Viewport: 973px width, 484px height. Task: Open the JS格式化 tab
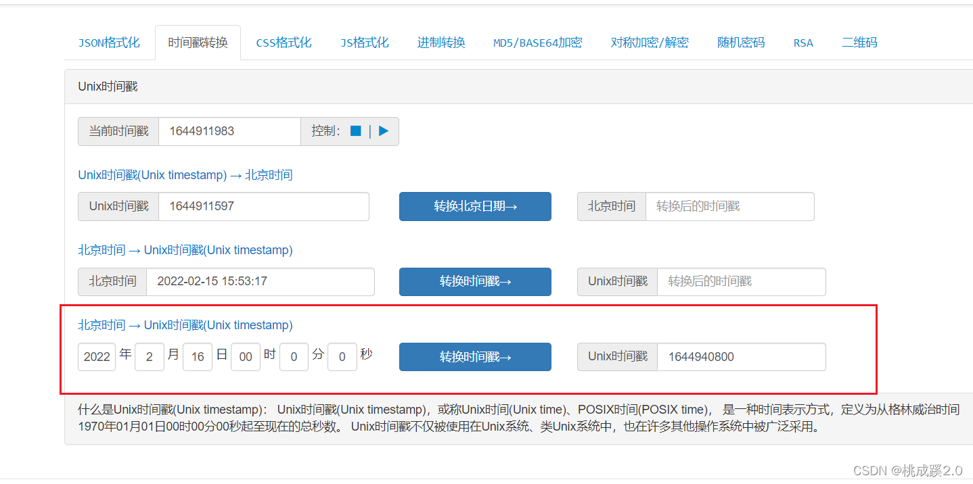point(364,43)
